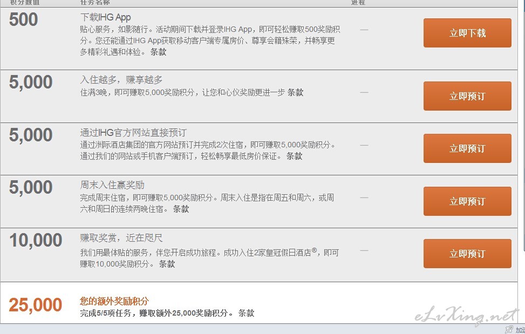525x334 pixels.
Task: Click 立即预订 for the 赚取奖赏，近在咫尺 task
Action: (x=467, y=254)
